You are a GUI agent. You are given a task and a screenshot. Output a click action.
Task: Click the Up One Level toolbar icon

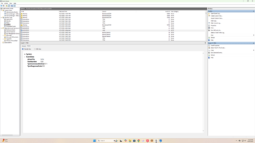click(x=7, y=6)
